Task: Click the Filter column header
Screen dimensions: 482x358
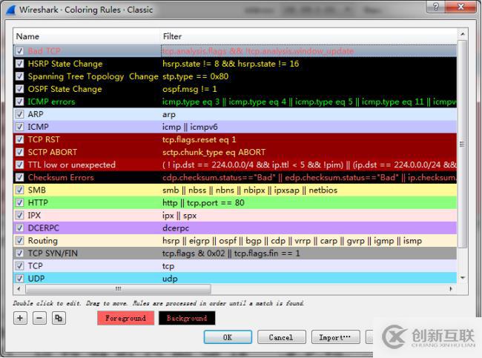Action: coord(308,36)
